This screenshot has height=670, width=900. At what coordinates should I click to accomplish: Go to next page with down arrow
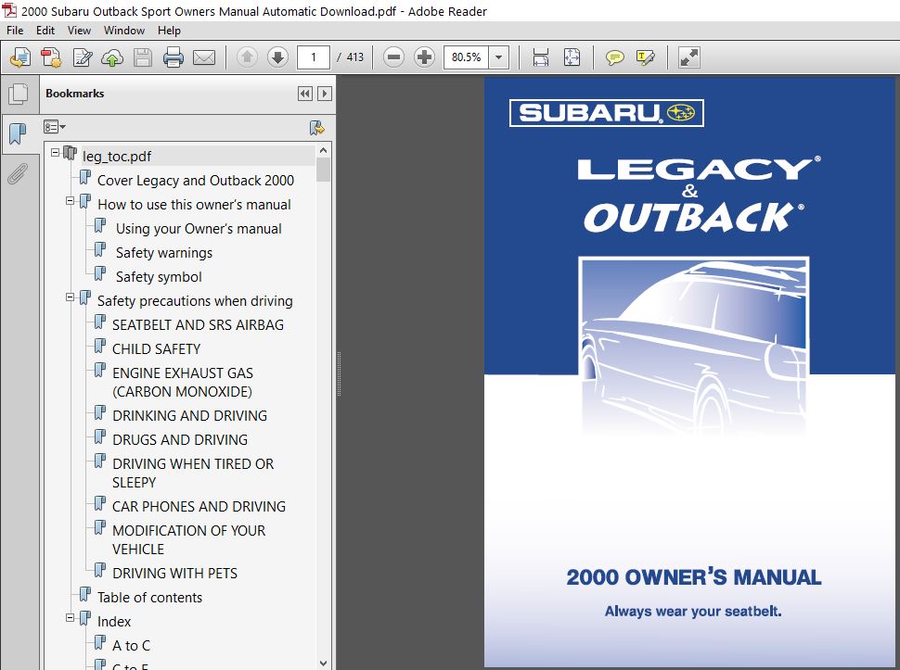(x=277, y=57)
